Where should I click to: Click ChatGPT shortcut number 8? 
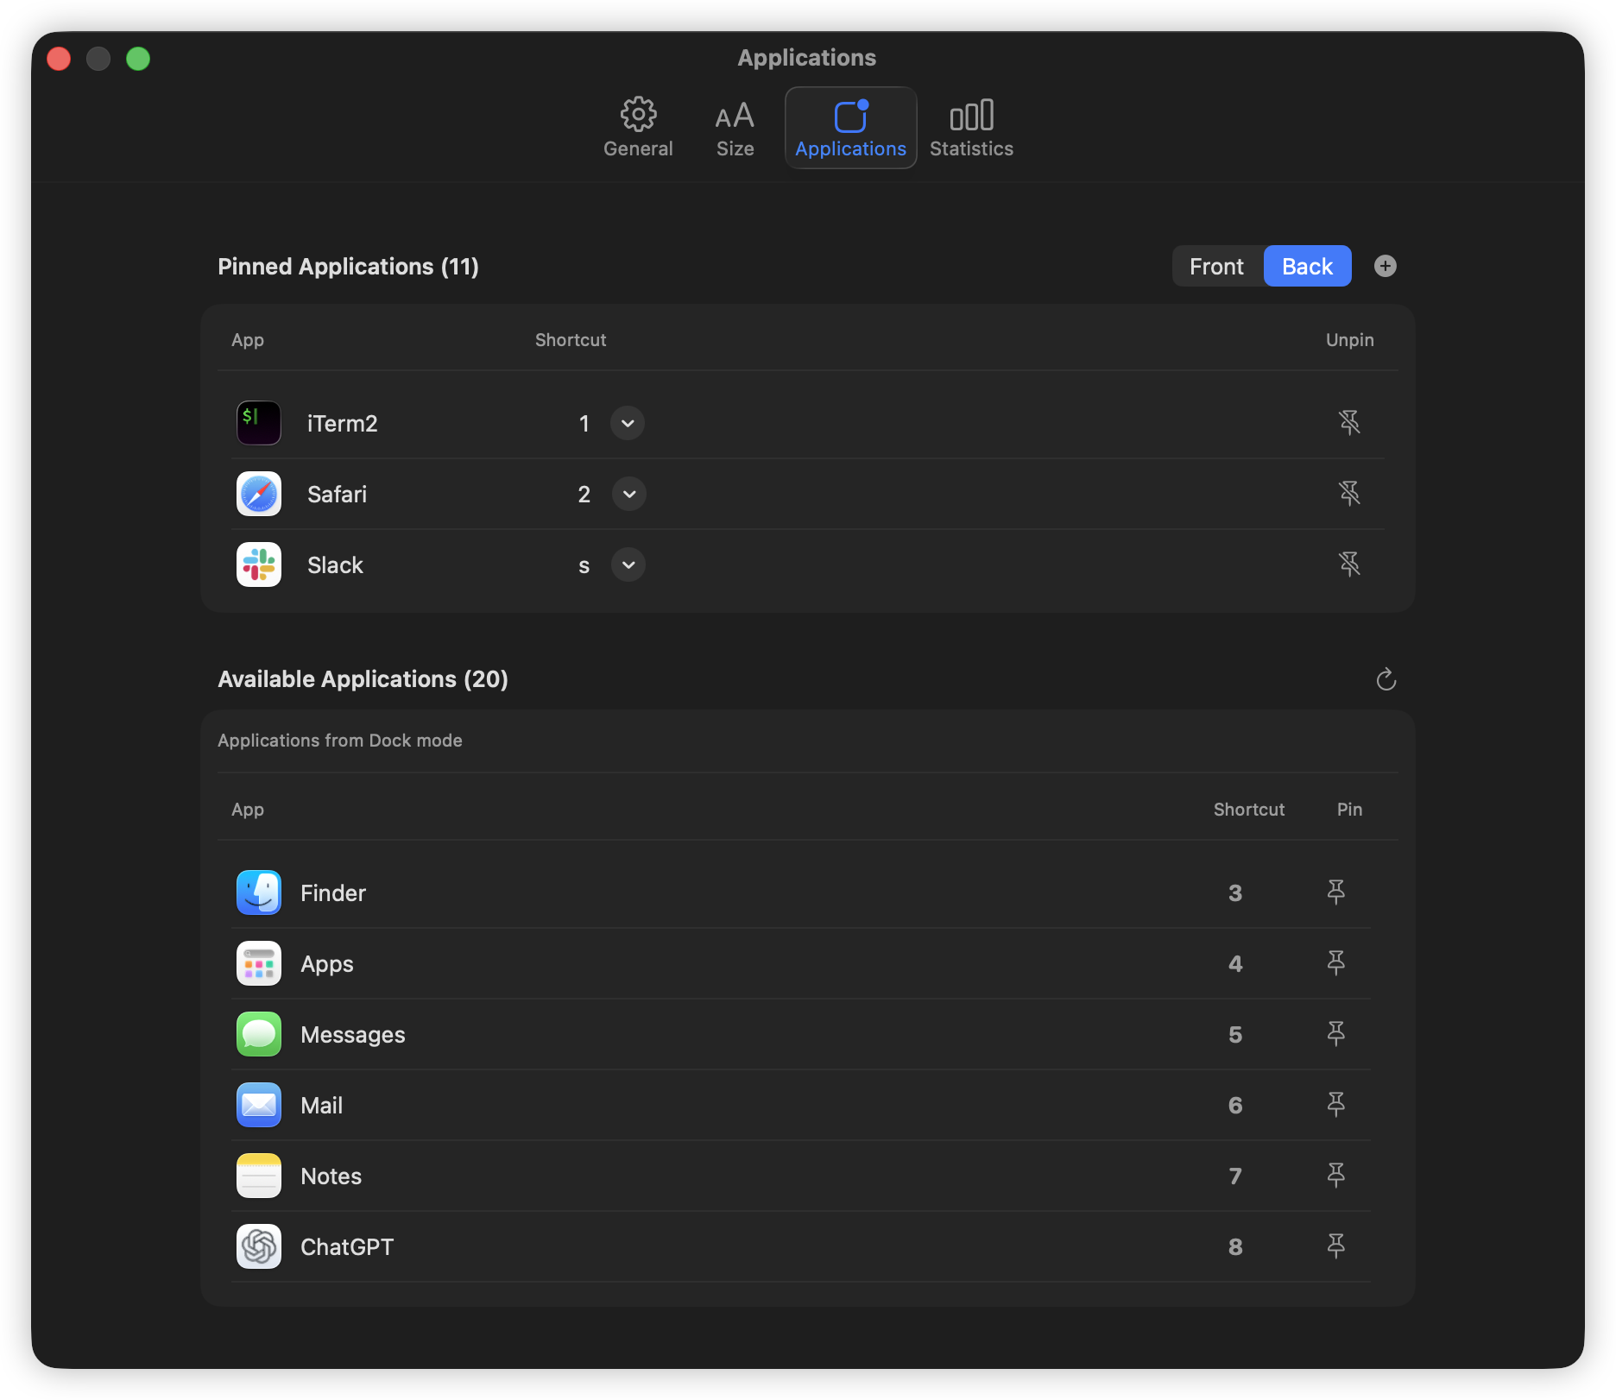(1235, 1246)
